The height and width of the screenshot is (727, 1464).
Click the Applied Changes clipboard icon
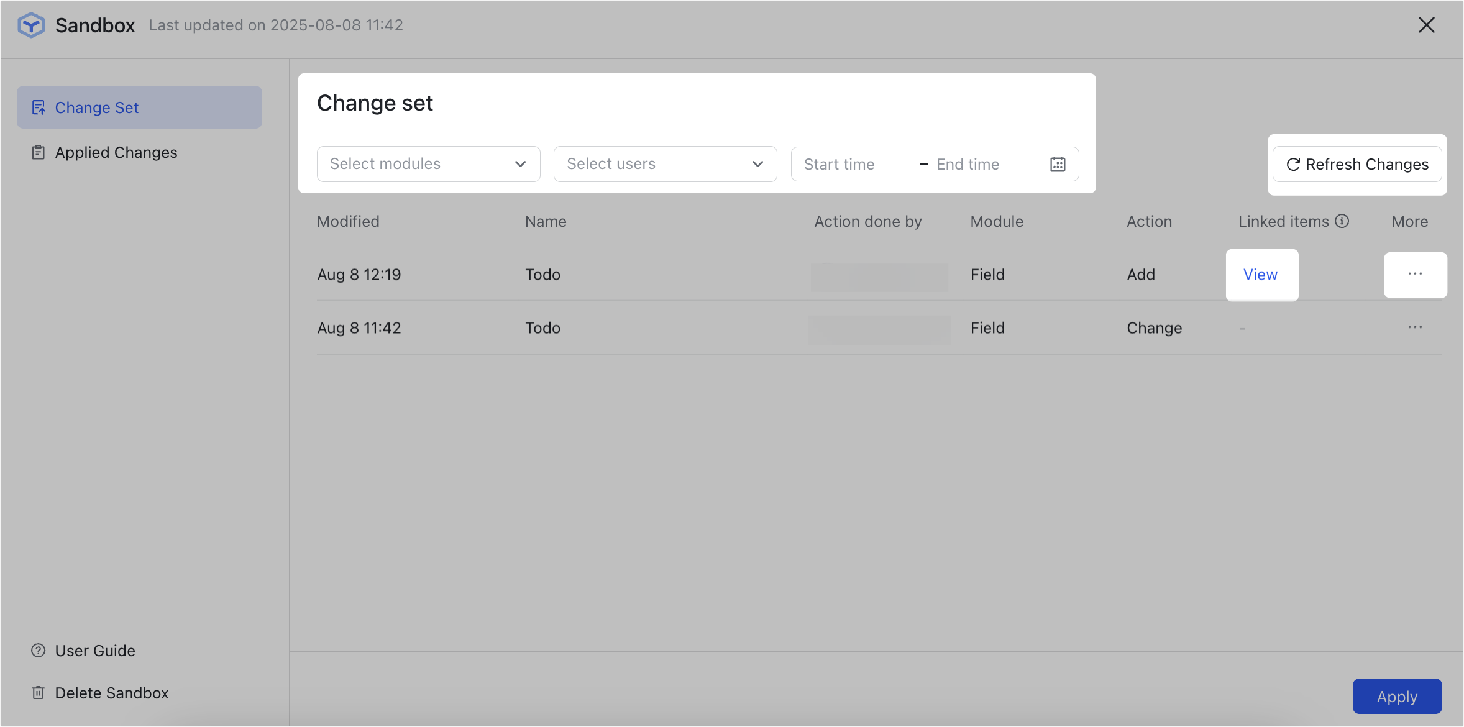click(39, 152)
